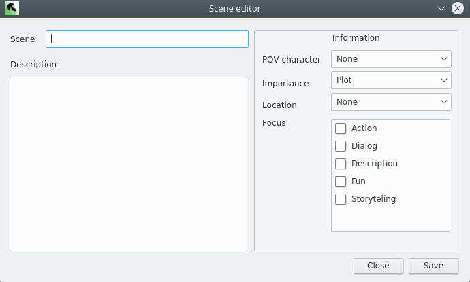The height and width of the screenshot is (282, 470).
Task: Open the POV character dropdown
Action: tap(391, 59)
